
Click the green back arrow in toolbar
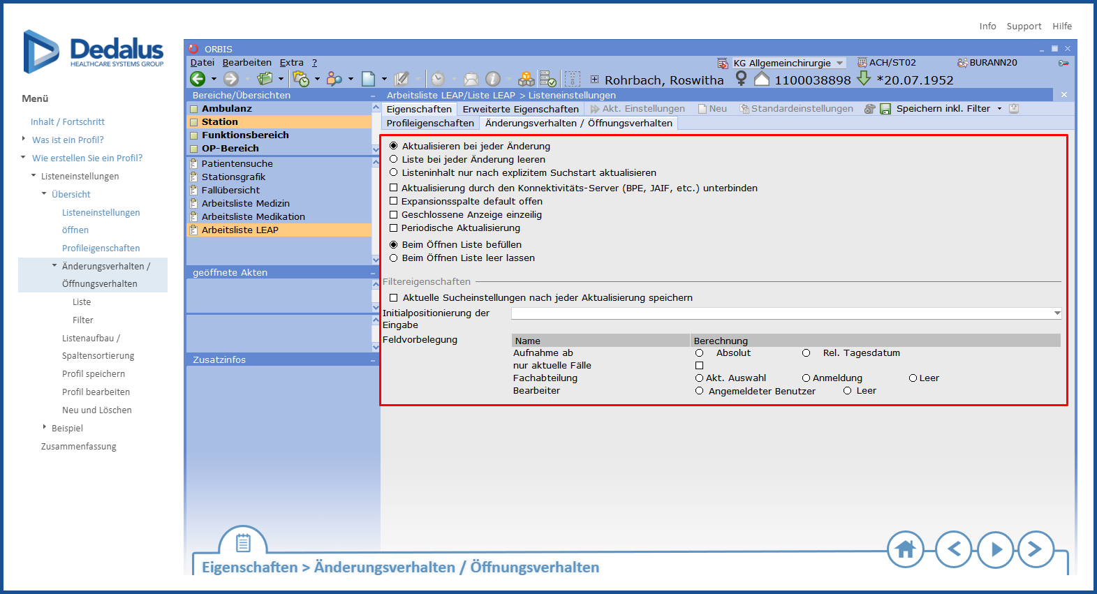click(x=198, y=80)
